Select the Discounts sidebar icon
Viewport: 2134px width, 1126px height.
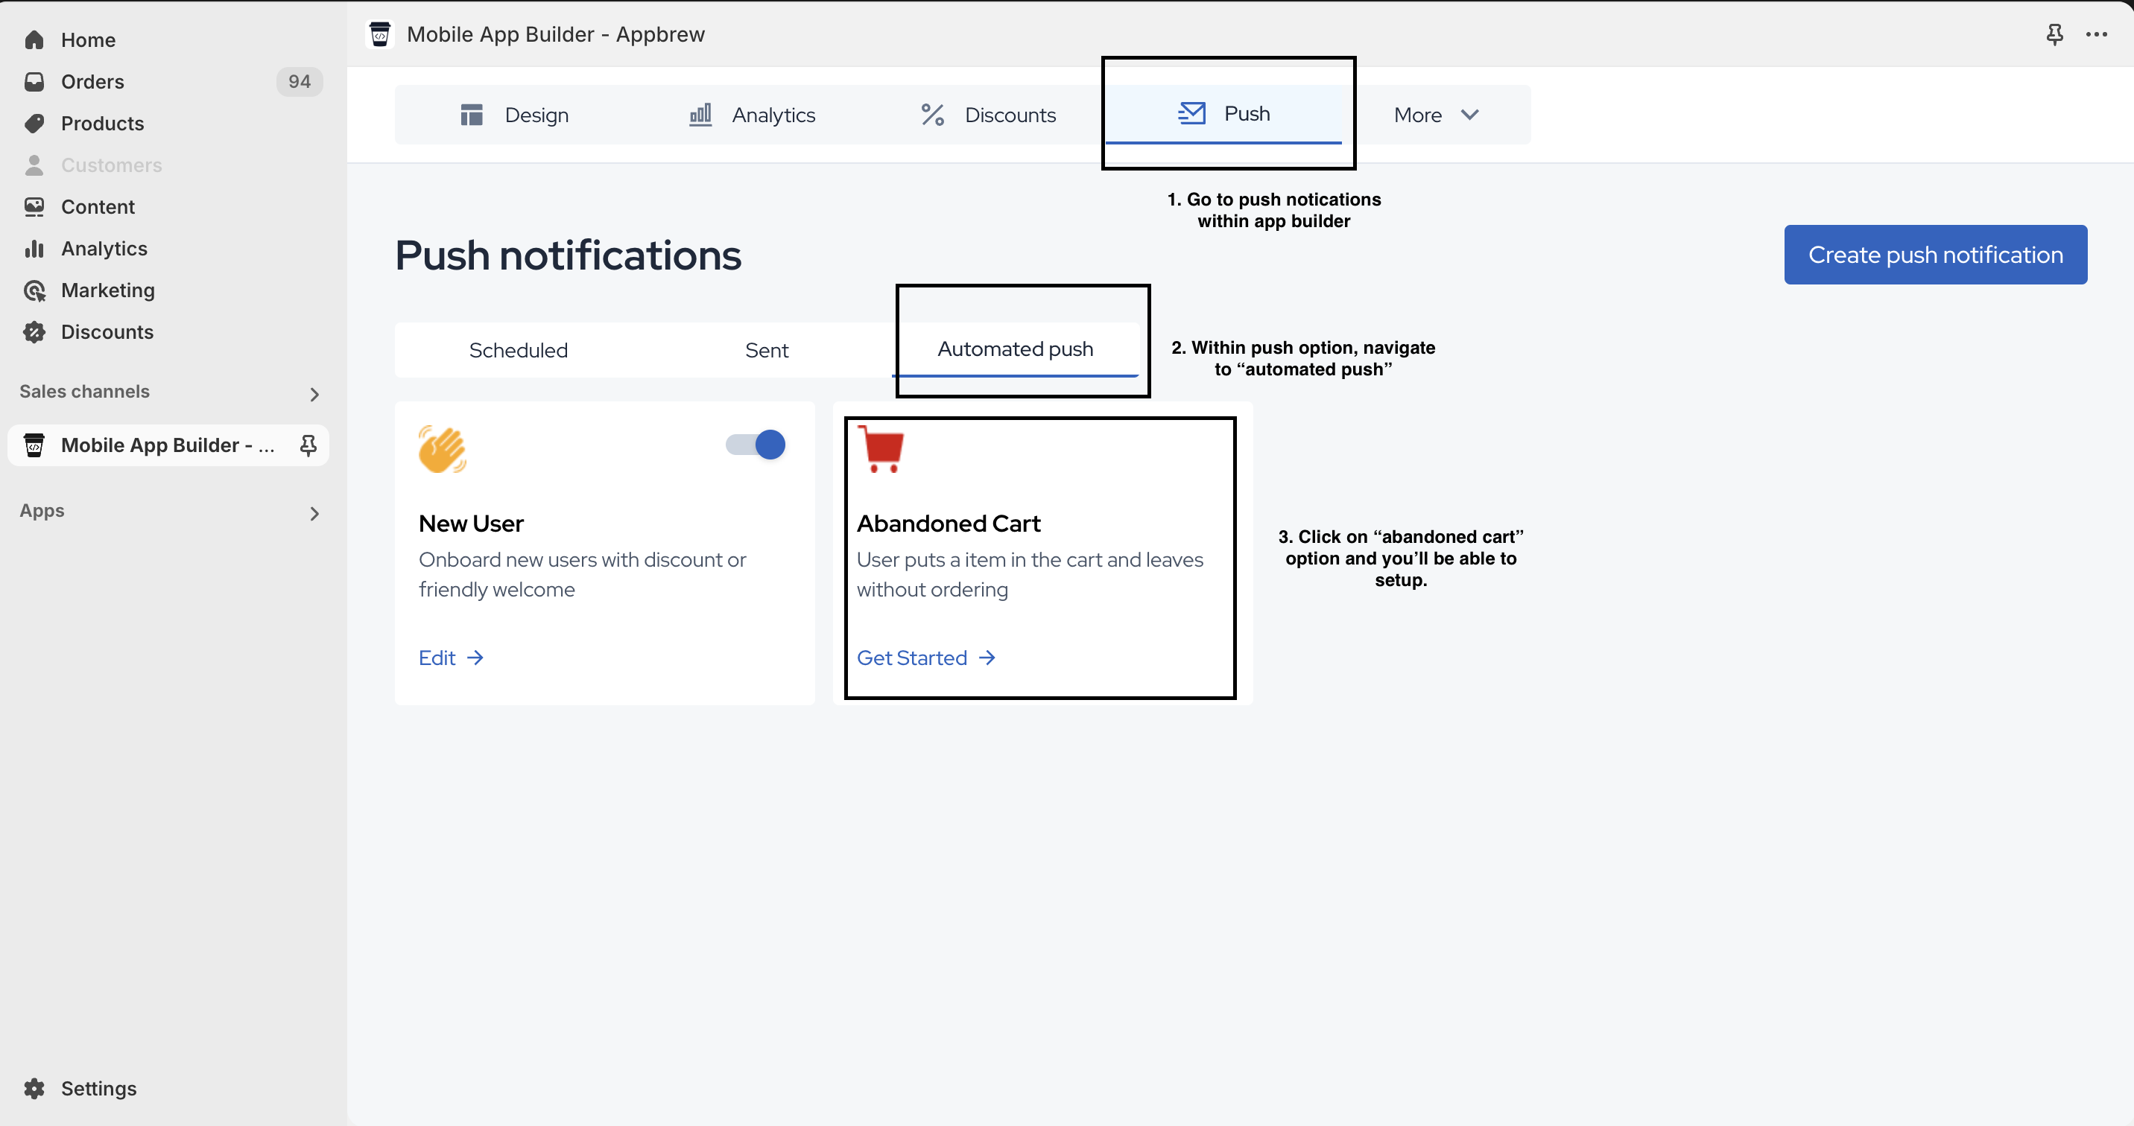(35, 331)
